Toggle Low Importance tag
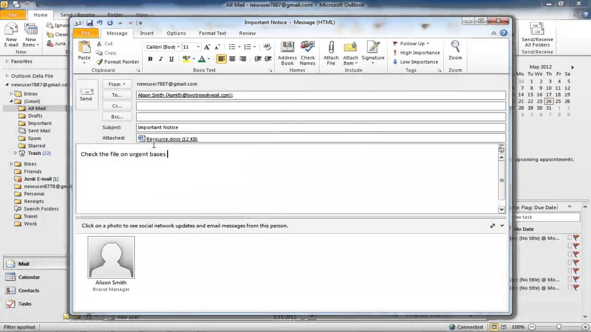 click(416, 62)
